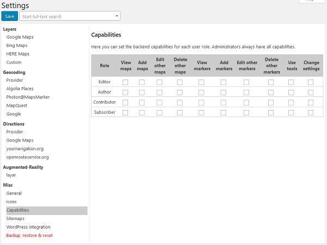Tick View markers for Author

point(202,92)
